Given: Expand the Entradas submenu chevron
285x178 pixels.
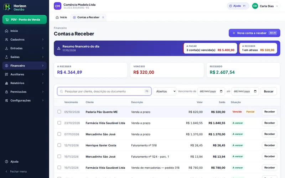Looking at the screenshot, I should click(x=43, y=48).
